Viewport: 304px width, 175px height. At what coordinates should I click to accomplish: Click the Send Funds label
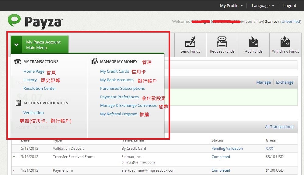(x=190, y=51)
